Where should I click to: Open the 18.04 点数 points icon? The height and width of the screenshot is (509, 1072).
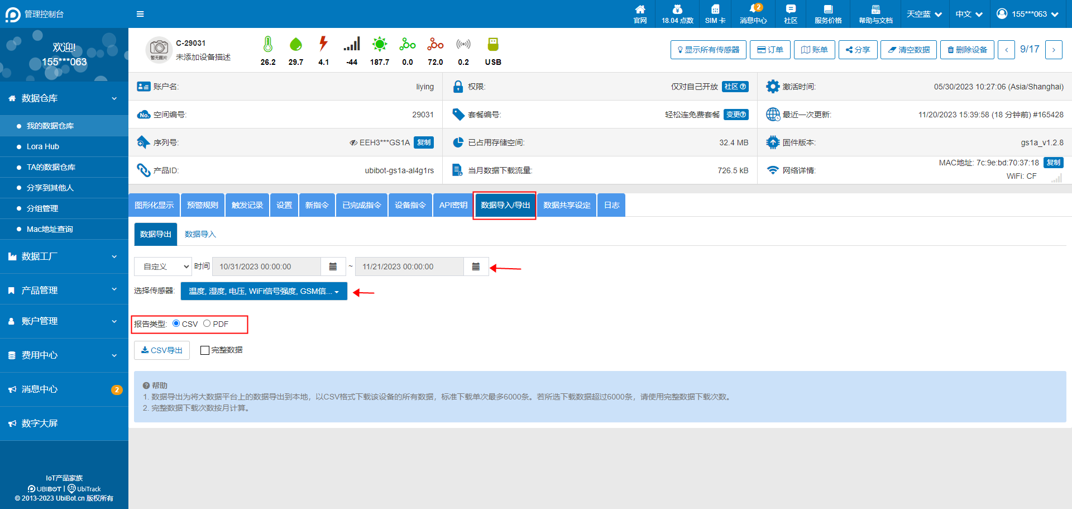[677, 14]
